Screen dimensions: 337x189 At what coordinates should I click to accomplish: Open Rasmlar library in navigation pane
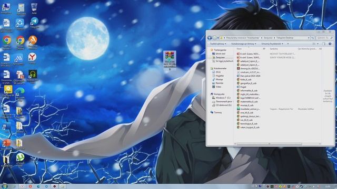click(x=217, y=83)
